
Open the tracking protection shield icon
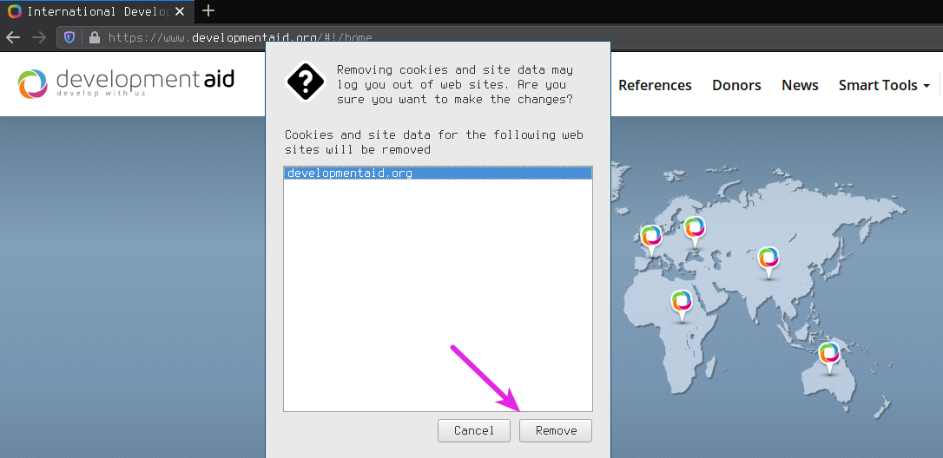[69, 37]
